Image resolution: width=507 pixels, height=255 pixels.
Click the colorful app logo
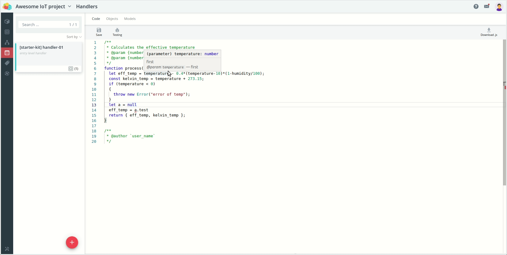tap(7, 6)
